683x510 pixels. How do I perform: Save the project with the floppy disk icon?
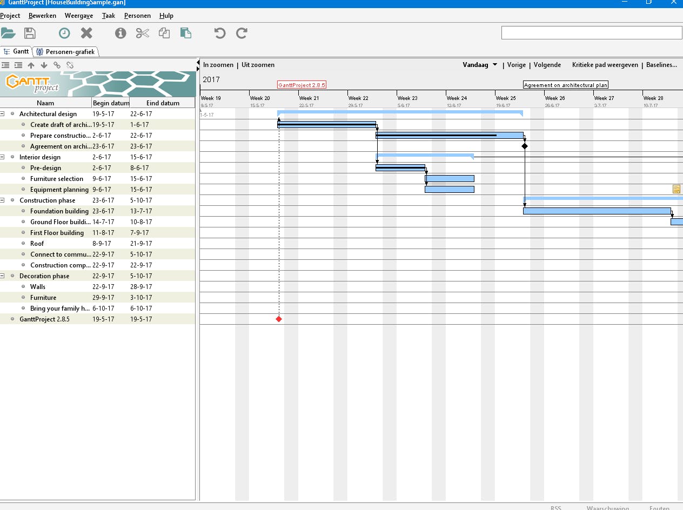pyautogui.click(x=30, y=33)
